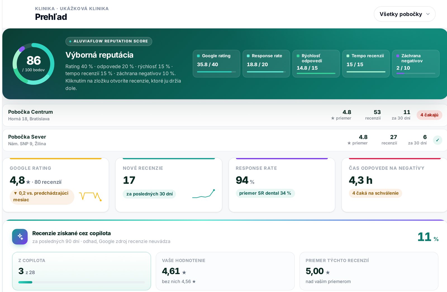Click the nad vaším priemerom text

(x=328, y=282)
